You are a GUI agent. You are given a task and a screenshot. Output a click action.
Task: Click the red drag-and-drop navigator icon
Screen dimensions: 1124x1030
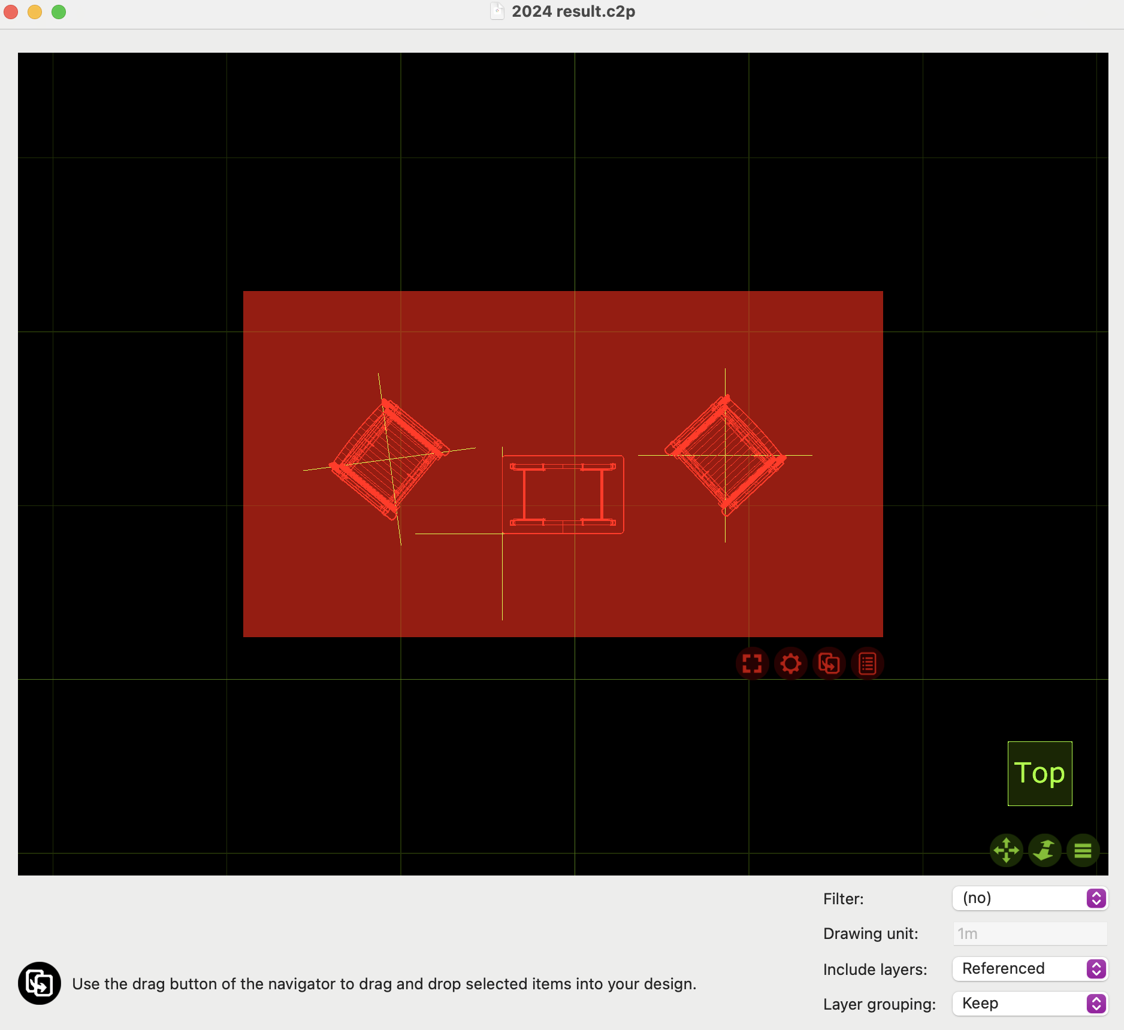pyautogui.click(x=829, y=664)
